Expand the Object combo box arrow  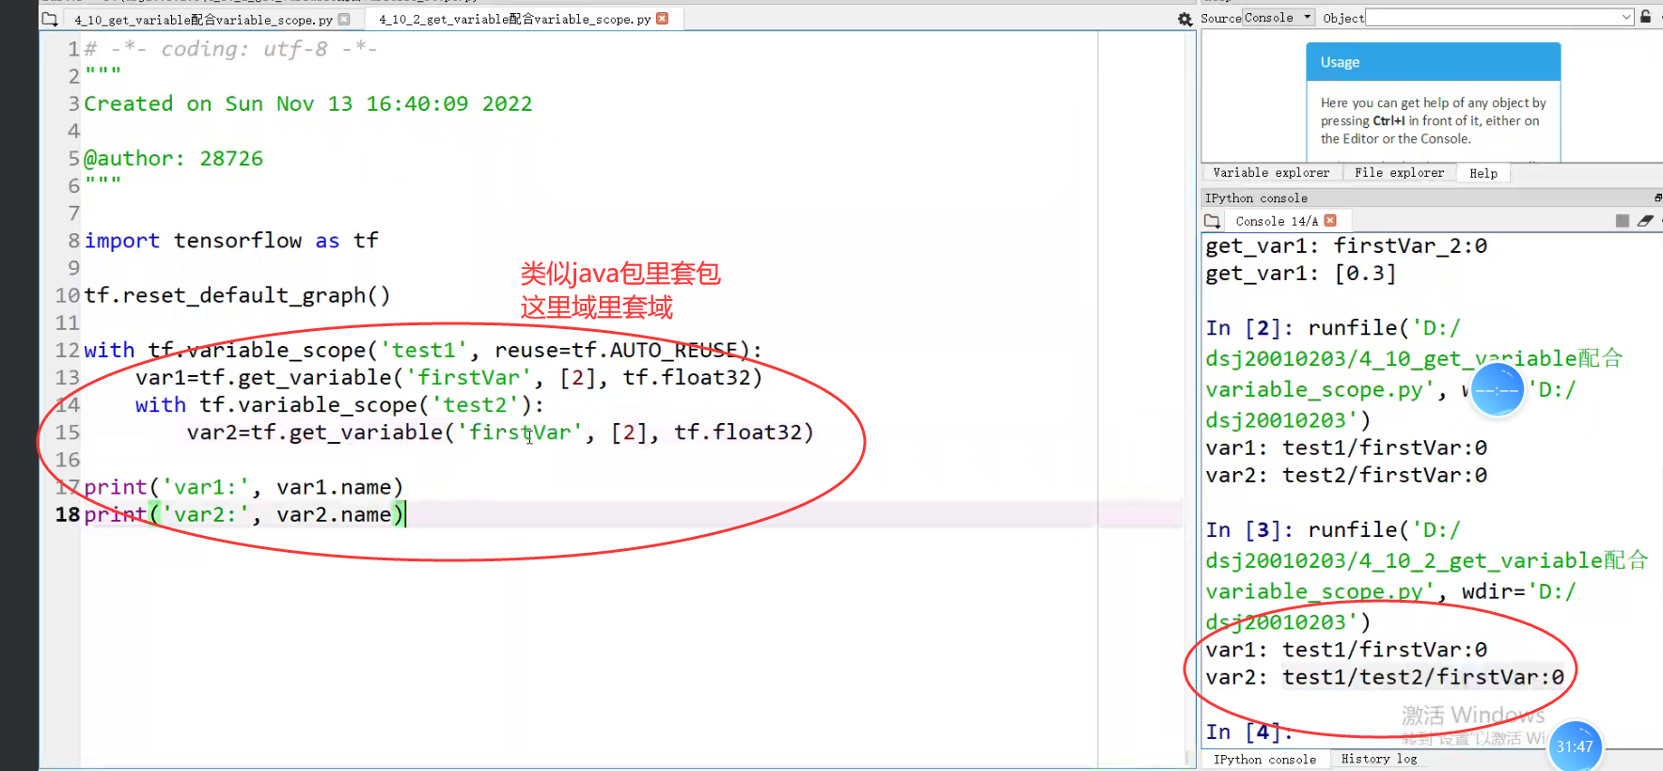[x=1626, y=18]
